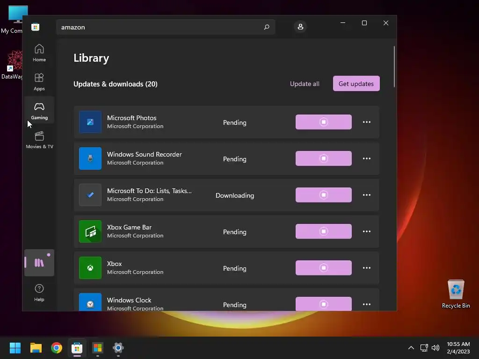The width and height of the screenshot is (479, 359).
Task: Go to the Gaming section
Action: (39, 111)
